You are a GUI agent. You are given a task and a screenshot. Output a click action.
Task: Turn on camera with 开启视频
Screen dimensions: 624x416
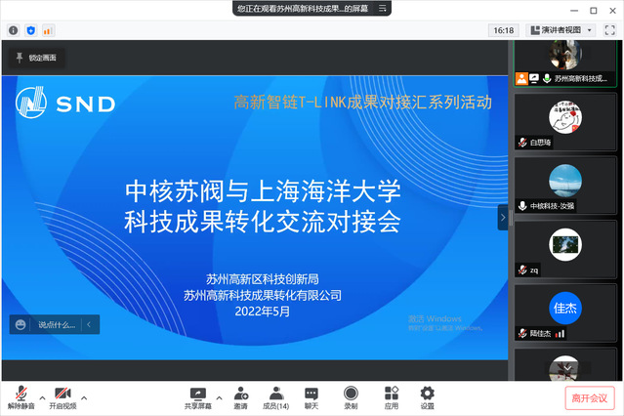[63, 396]
